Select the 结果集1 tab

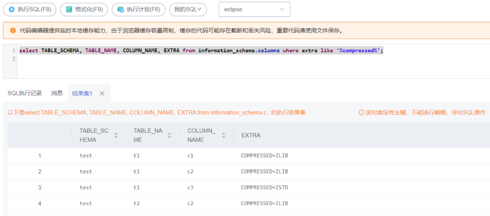pos(82,93)
